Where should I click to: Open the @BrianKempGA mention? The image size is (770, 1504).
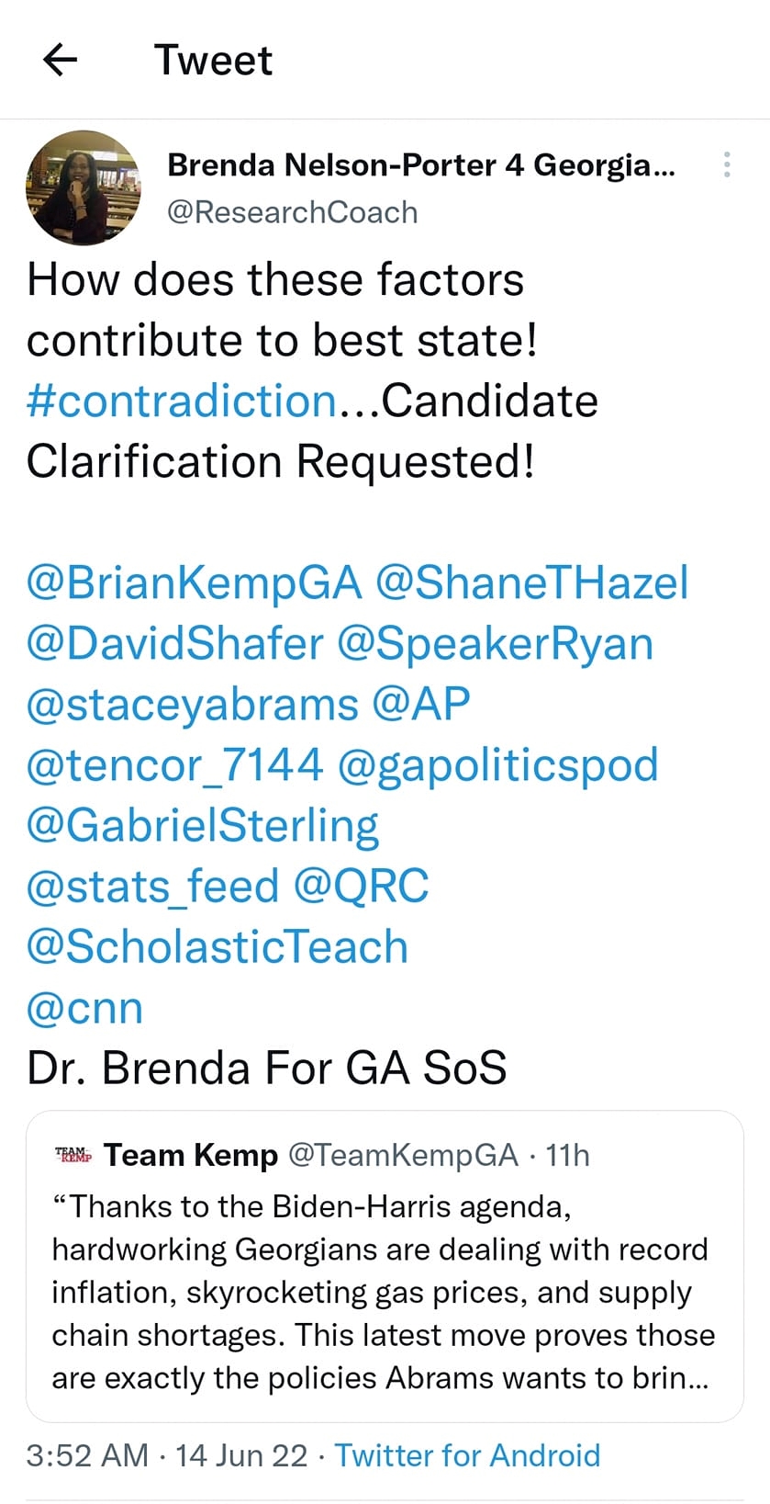[195, 583]
